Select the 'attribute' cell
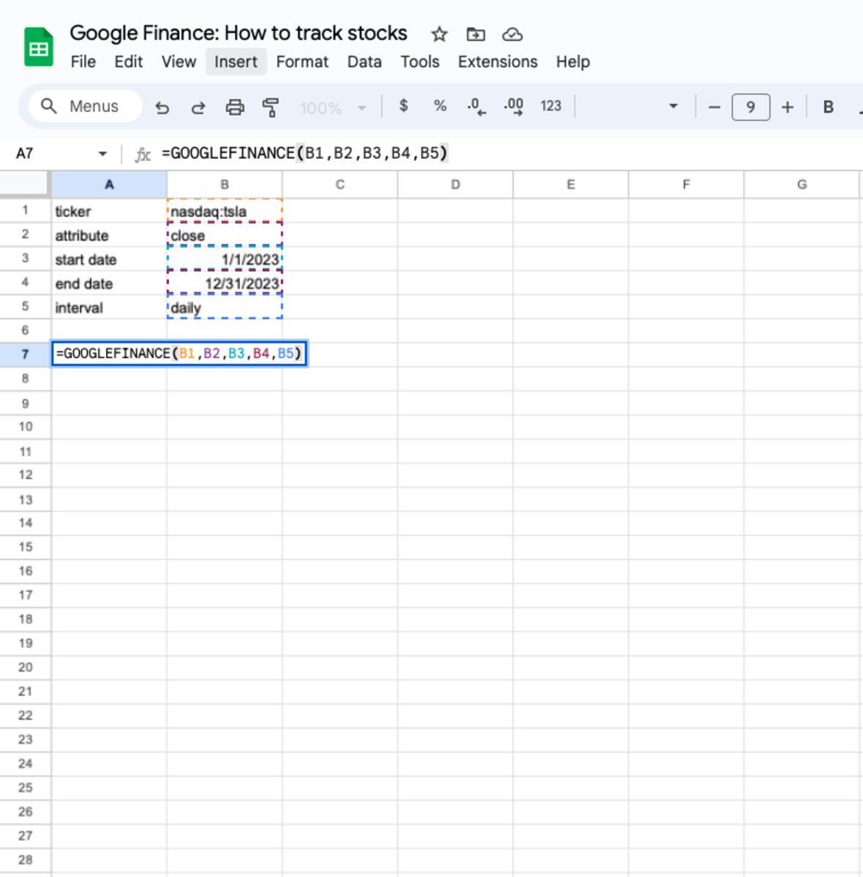Viewport: 863px width, 877px height. pos(109,235)
